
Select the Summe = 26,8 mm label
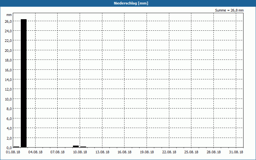click(229, 10)
